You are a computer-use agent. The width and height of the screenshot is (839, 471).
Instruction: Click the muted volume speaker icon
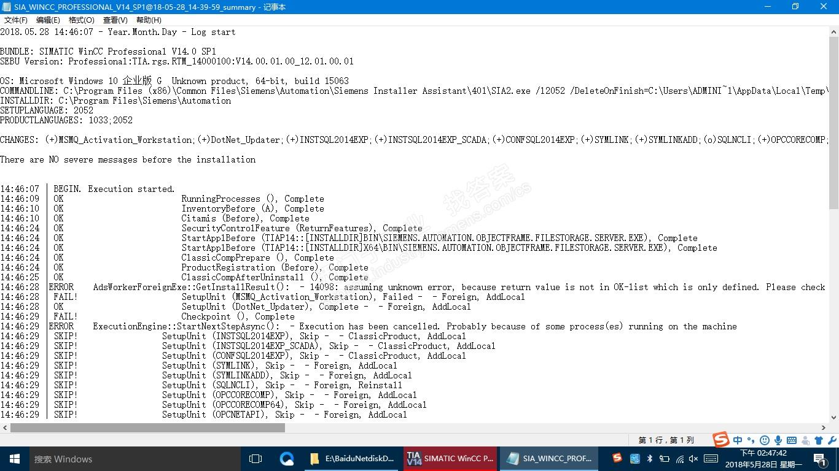[693, 458]
